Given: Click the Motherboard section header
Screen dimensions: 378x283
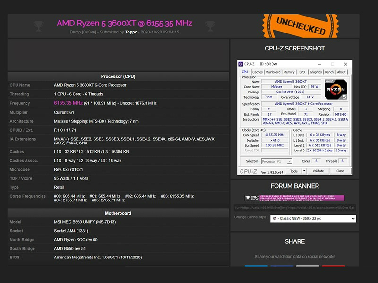Looking at the screenshot, I should pyautogui.click(x=118, y=213).
